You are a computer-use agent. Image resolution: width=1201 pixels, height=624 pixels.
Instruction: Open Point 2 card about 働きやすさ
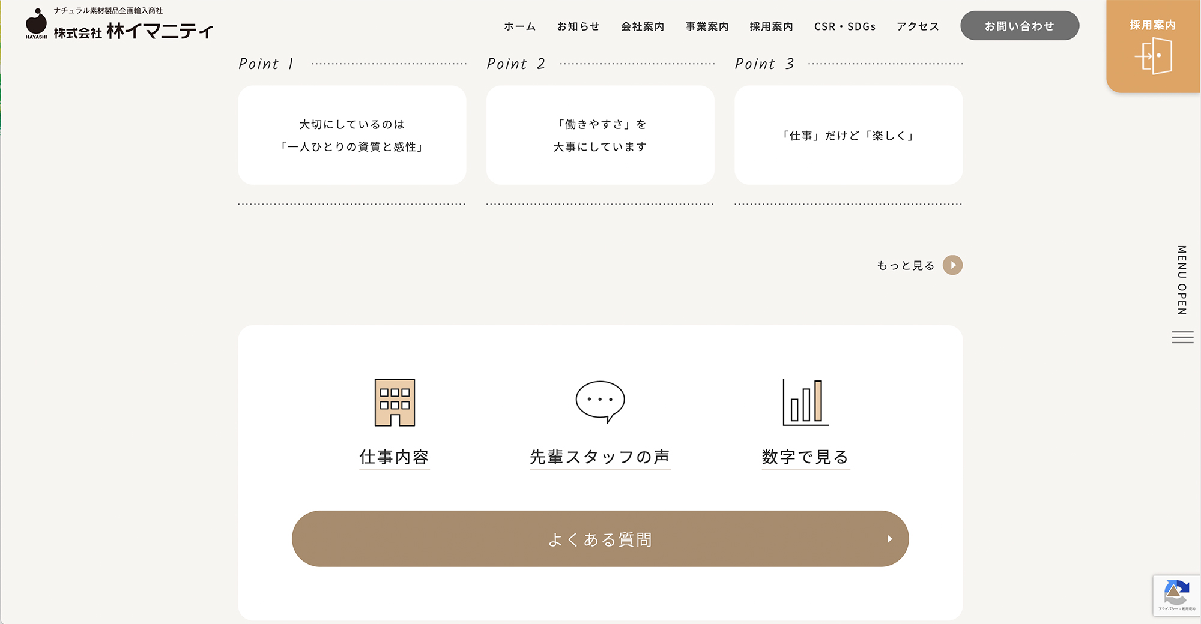coord(600,135)
